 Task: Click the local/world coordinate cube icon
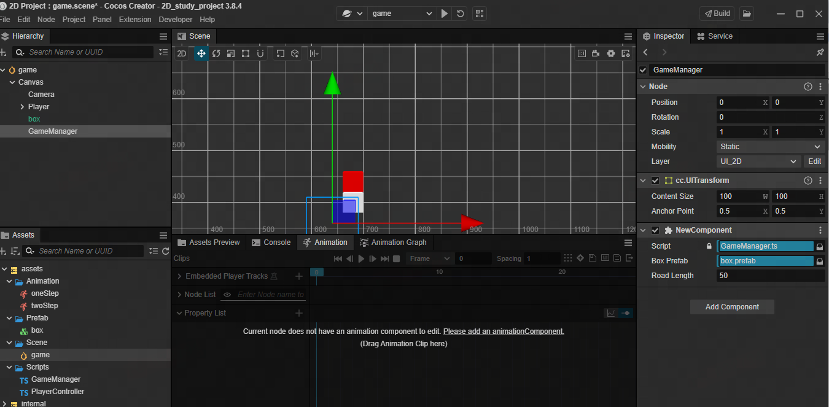(x=295, y=53)
